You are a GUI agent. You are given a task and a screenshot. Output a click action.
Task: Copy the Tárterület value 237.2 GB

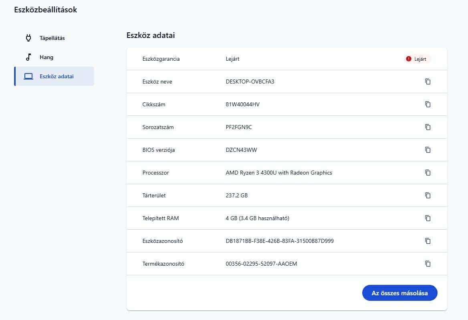428,195
